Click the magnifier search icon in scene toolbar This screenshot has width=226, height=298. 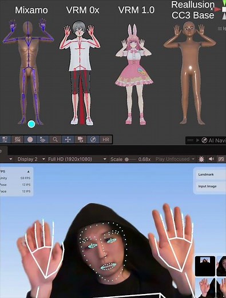[x=55, y=139]
